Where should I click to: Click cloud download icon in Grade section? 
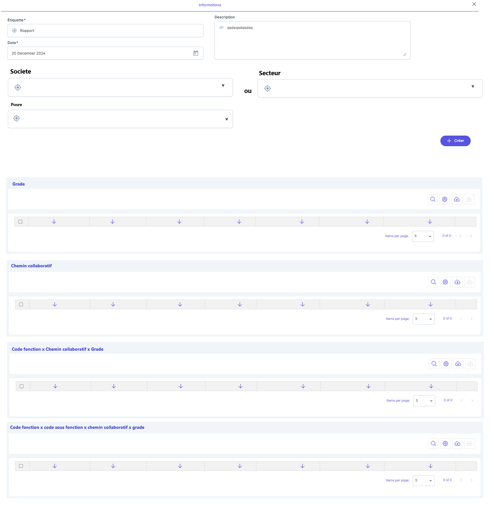457,199
